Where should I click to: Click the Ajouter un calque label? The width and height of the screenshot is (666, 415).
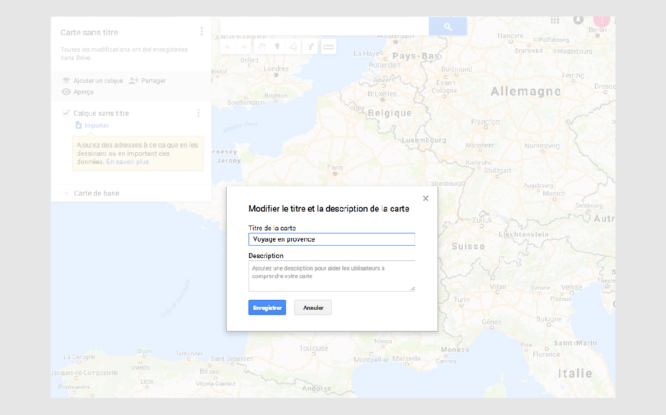98,81
